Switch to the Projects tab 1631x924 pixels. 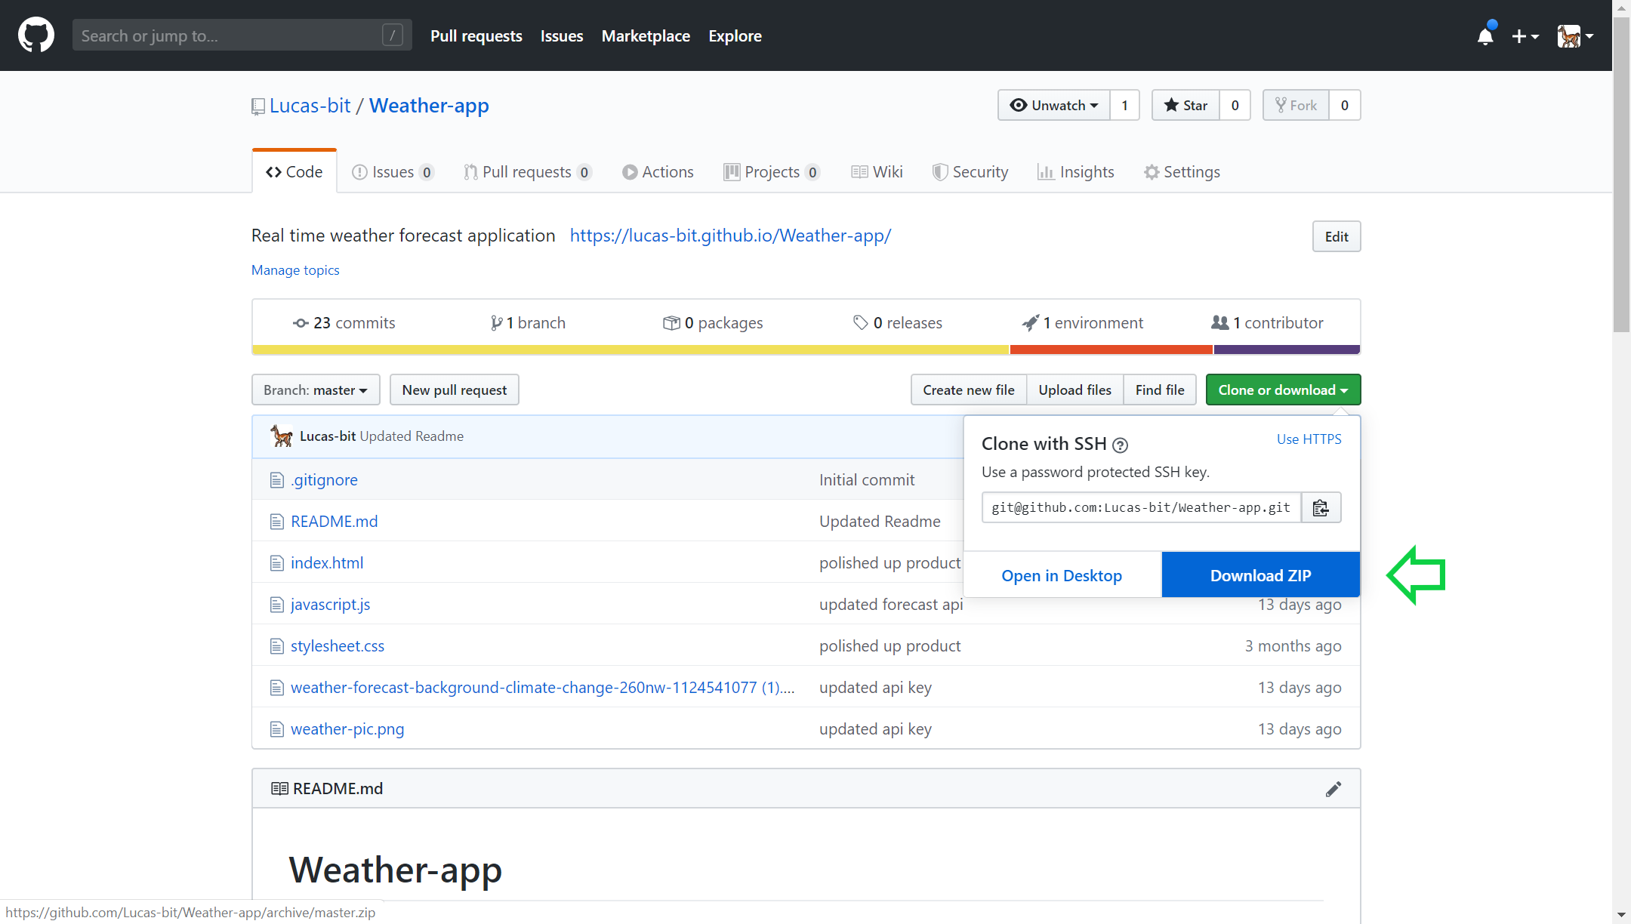pos(772,171)
